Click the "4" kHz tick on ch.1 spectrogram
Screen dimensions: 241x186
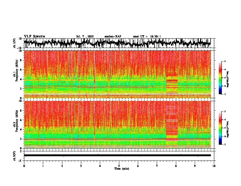point(21,79)
